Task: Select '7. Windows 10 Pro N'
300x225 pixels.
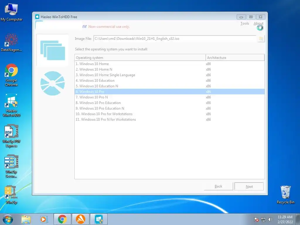Action: (170, 97)
